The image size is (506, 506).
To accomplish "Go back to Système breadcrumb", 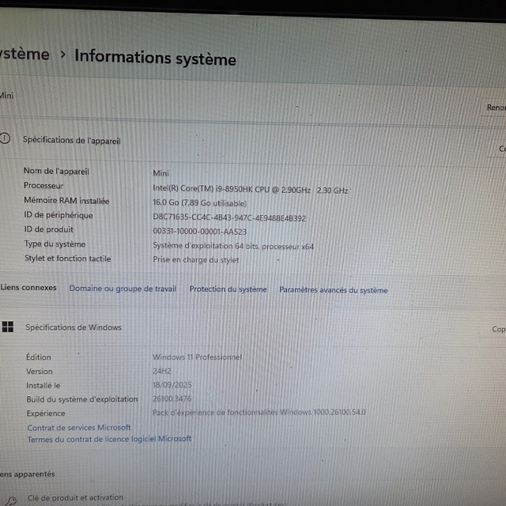I will point(25,54).
